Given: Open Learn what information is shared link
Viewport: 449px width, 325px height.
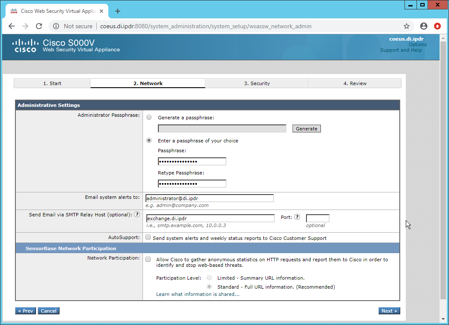Looking at the screenshot, I should tap(198, 294).
